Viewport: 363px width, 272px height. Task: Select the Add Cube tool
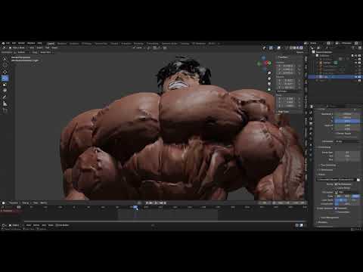pyautogui.click(x=5, y=110)
